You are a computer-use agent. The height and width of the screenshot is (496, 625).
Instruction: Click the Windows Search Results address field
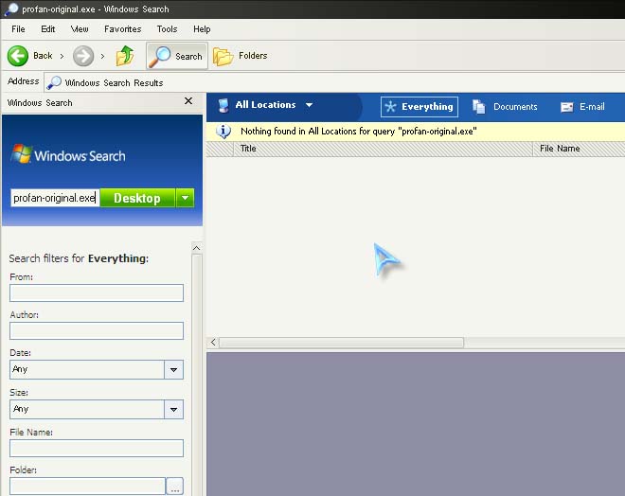[334, 83]
